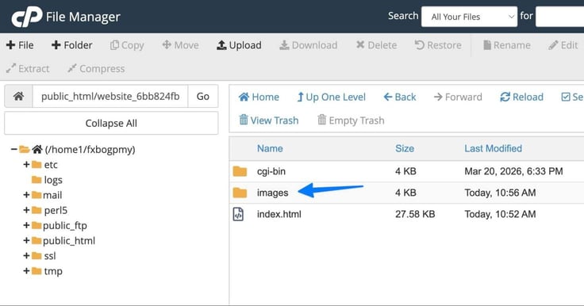
Task: Sort by the Last Modified column header
Action: (493, 148)
